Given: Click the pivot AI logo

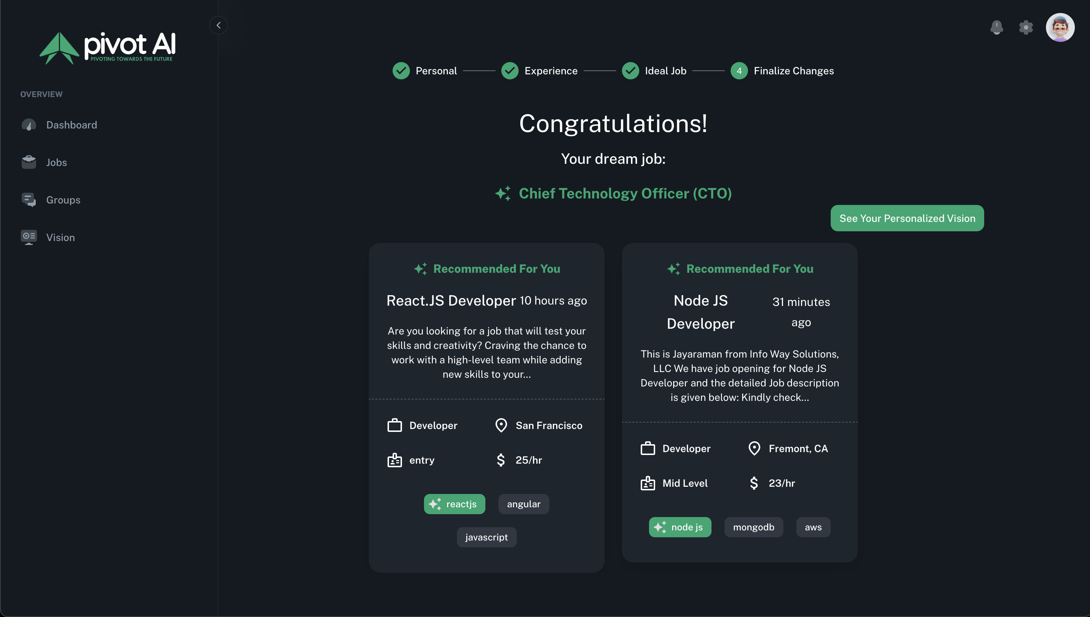Looking at the screenshot, I should (x=108, y=48).
